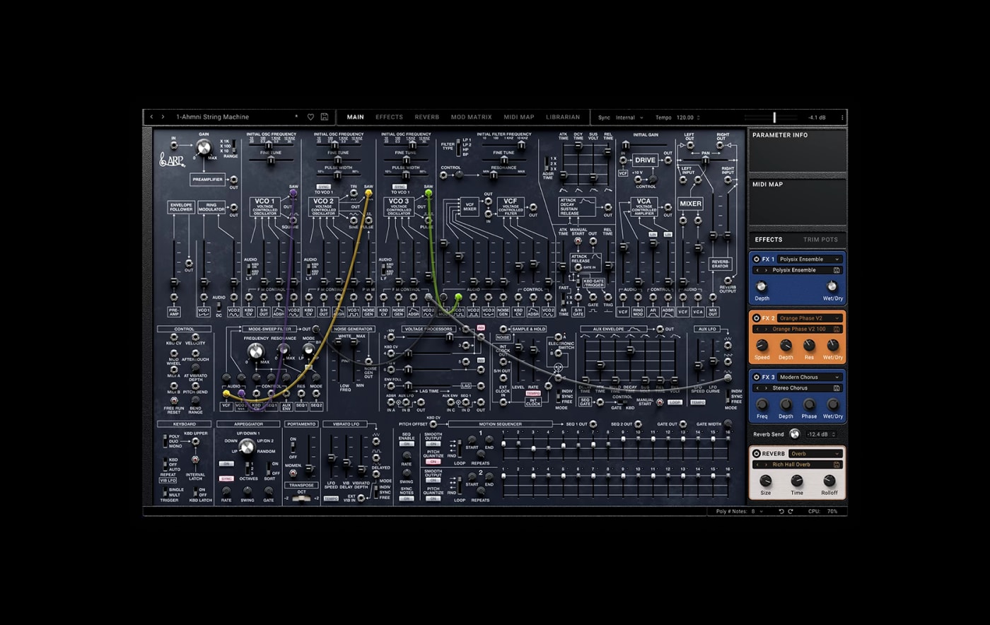Screen dimensions: 990x625
Task: Click the preamp GAIN knob
Action: (x=204, y=147)
